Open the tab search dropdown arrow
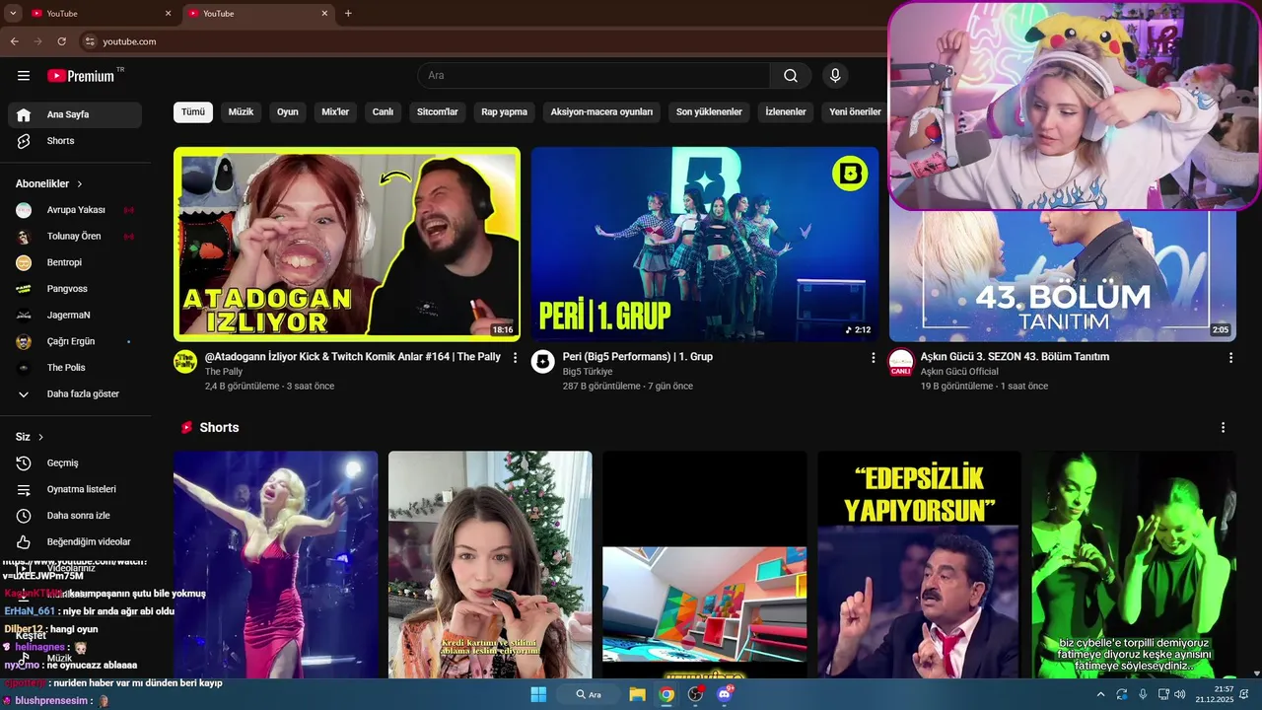Image resolution: width=1262 pixels, height=710 pixels. point(13,14)
